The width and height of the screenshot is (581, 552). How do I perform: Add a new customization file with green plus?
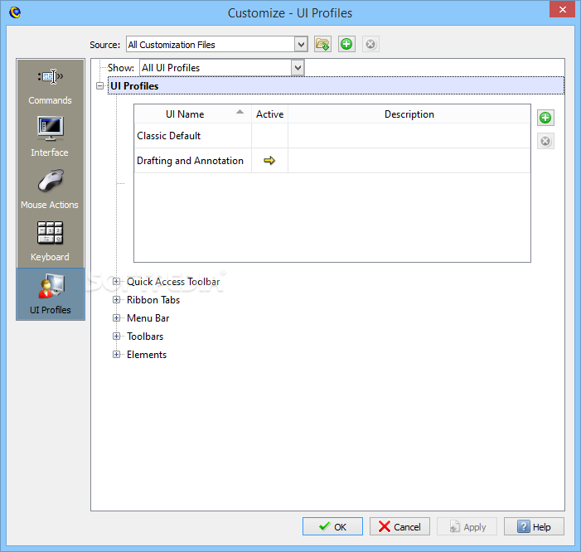coord(346,45)
